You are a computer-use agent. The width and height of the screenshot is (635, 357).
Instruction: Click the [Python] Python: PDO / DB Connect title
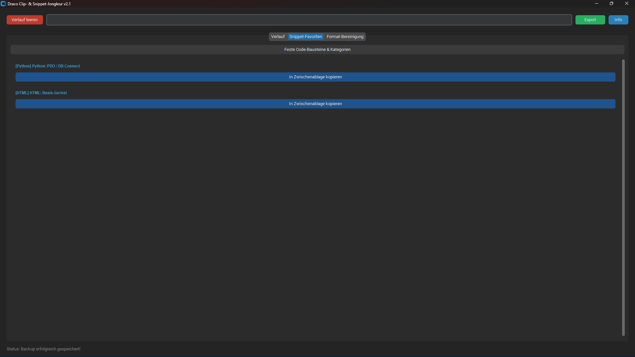[x=48, y=66]
